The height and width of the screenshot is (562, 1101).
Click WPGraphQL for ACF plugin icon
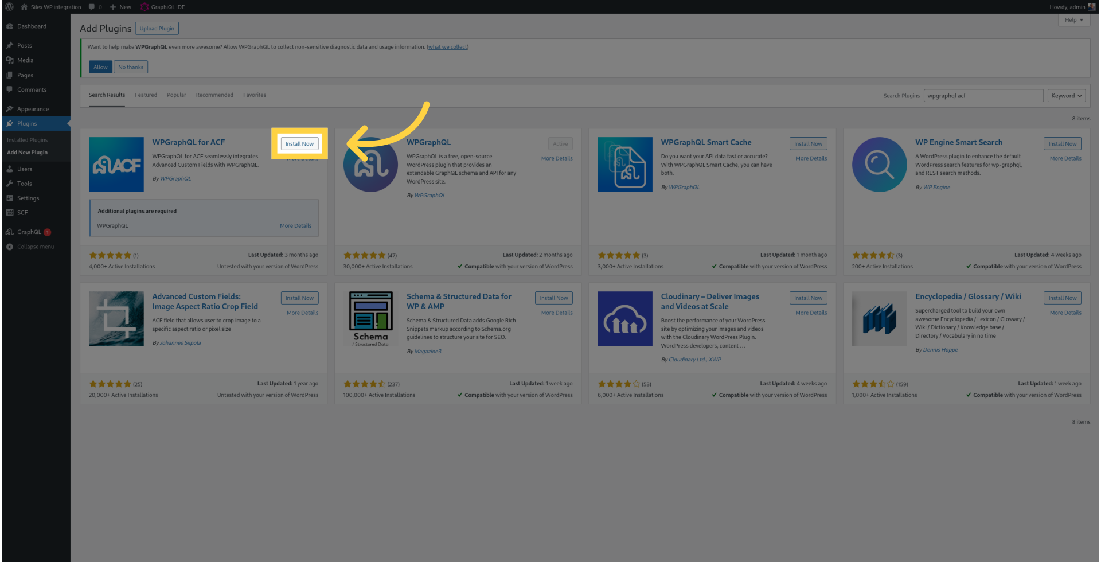point(116,165)
